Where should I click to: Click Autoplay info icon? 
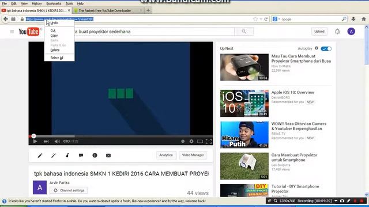point(317,48)
